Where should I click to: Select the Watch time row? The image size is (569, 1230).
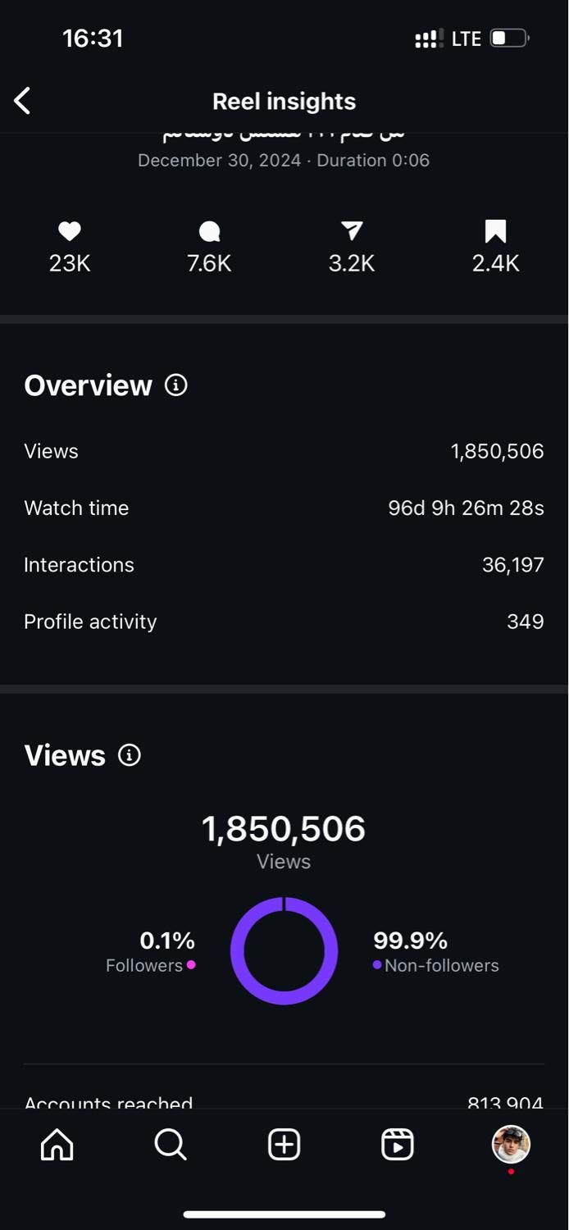(x=284, y=508)
